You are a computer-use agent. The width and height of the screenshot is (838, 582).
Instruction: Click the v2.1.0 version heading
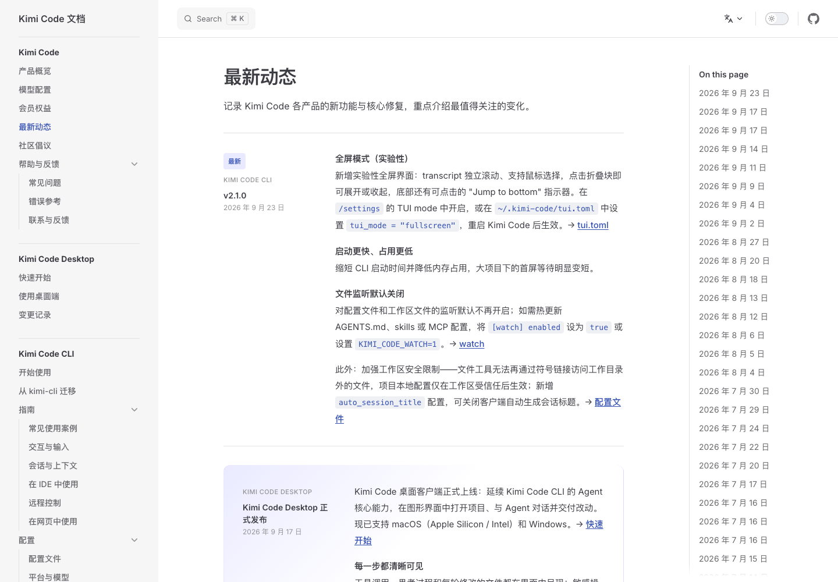click(235, 196)
